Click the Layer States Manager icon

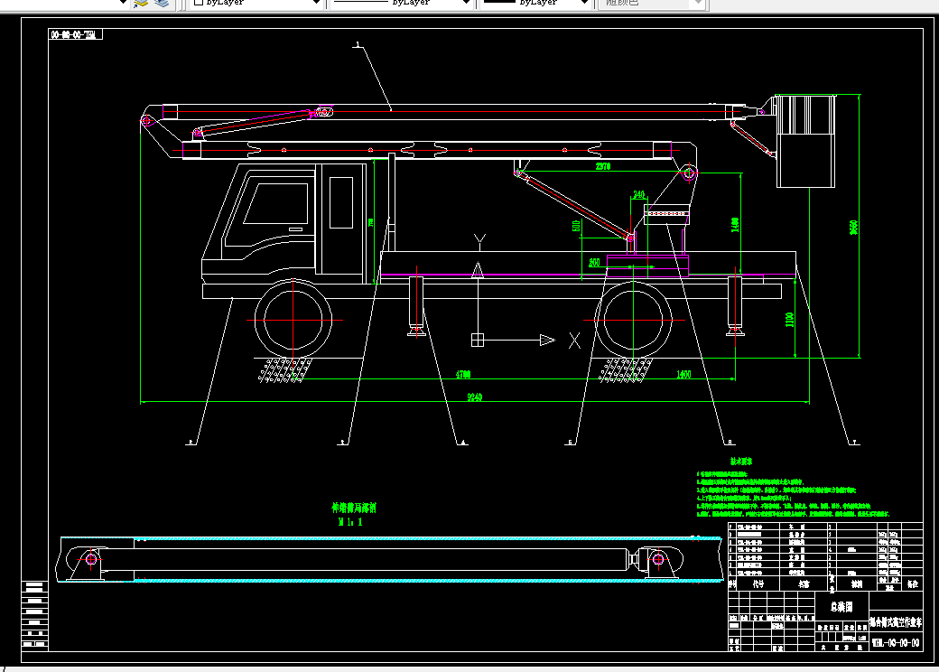tap(162, 3)
